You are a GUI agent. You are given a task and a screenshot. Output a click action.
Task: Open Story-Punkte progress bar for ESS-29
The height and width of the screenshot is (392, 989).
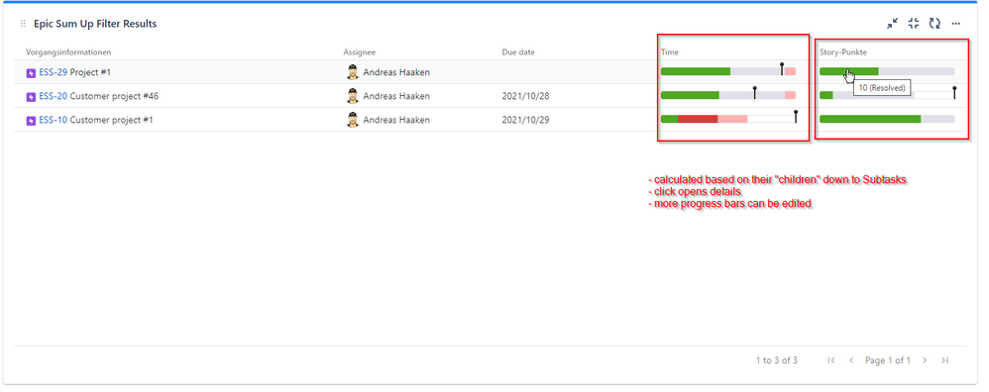point(887,71)
